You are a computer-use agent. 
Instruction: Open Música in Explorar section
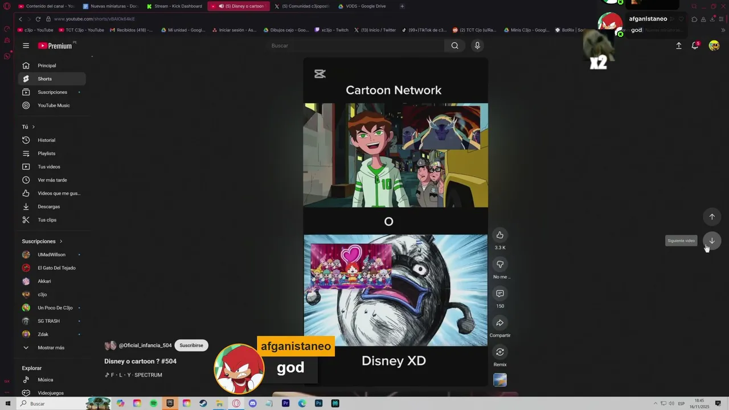pyautogui.click(x=52, y=380)
